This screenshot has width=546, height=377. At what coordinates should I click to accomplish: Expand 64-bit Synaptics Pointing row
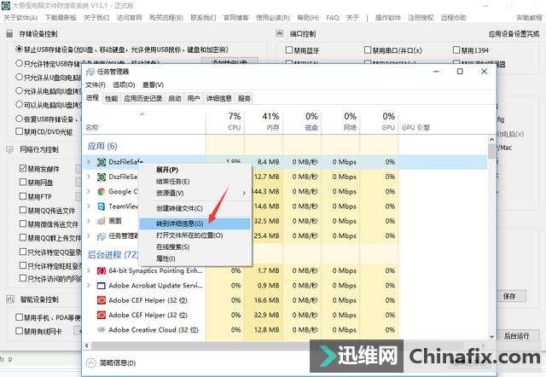89,270
